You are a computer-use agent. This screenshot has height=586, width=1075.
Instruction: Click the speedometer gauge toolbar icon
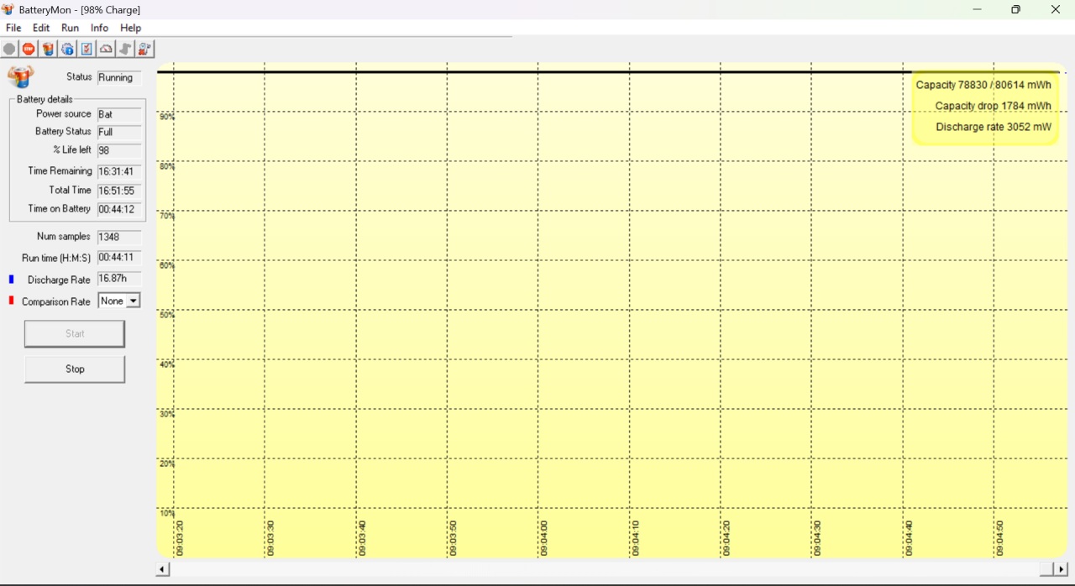[x=106, y=50]
